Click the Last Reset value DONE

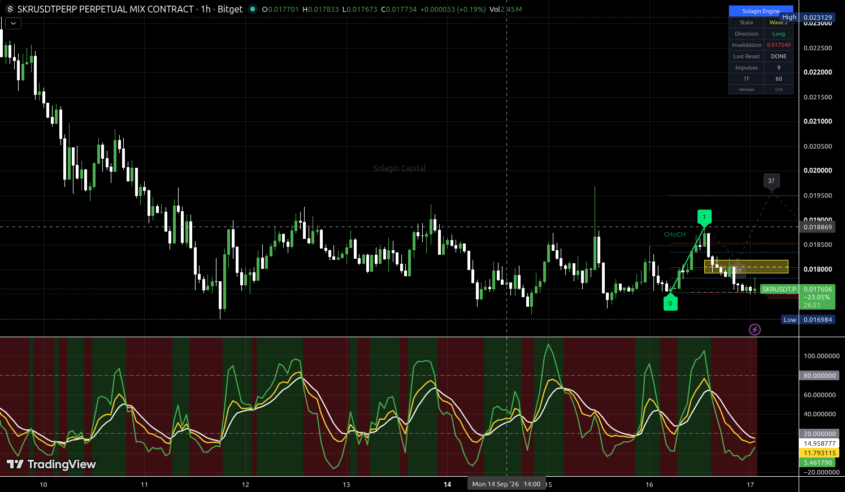click(x=779, y=56)
